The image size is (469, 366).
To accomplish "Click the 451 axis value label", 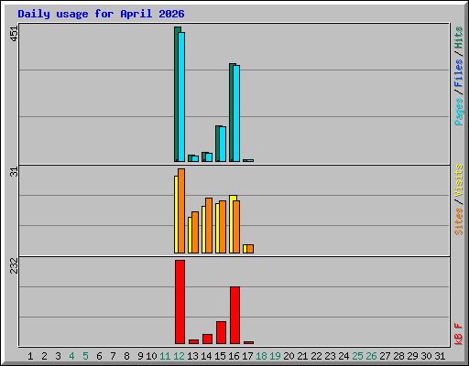I will [14, 34].
